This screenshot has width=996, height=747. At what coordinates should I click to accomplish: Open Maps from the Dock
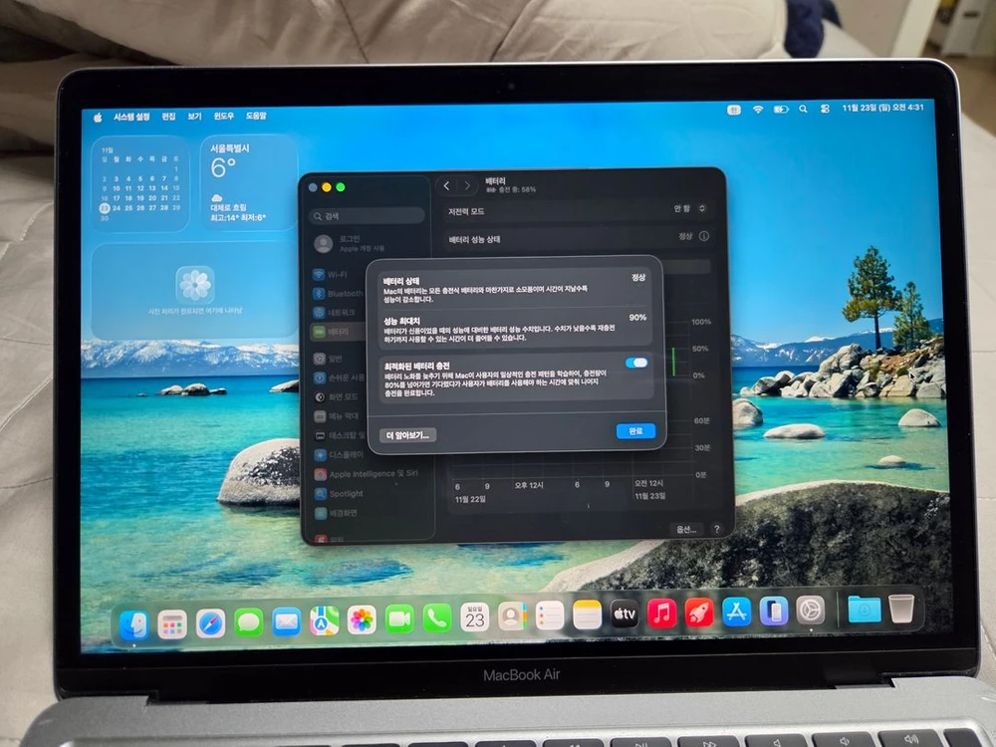[324, 621]
